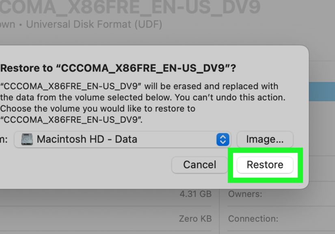The width and height of the screenshot is (335, 234).
Task: Cancel the restore dialog
Action: 199,165
